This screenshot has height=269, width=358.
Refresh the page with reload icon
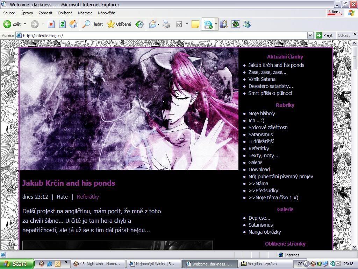(62, 24)
